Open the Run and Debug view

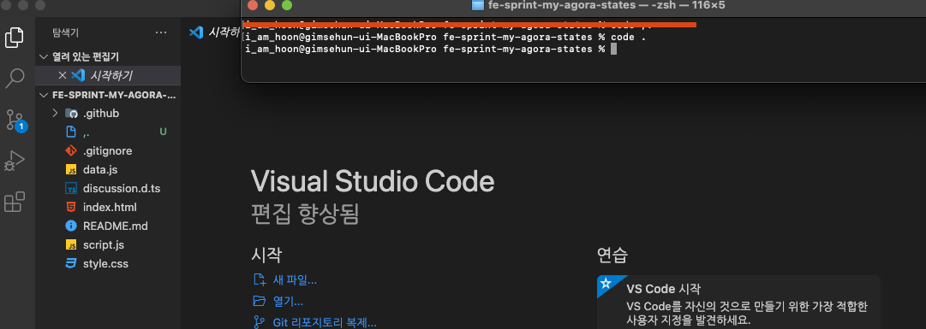tap(15, 161)
